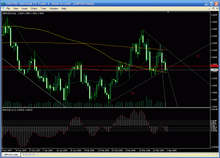Select the red arrow near 3 Mar 2008

(x=133, y=93)
